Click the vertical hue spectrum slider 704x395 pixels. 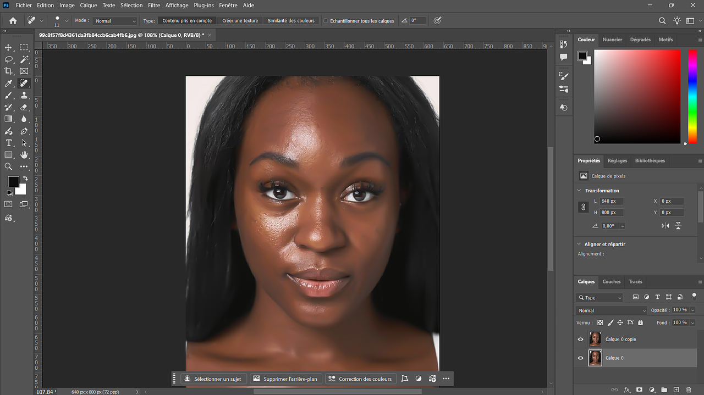(692, 96)
